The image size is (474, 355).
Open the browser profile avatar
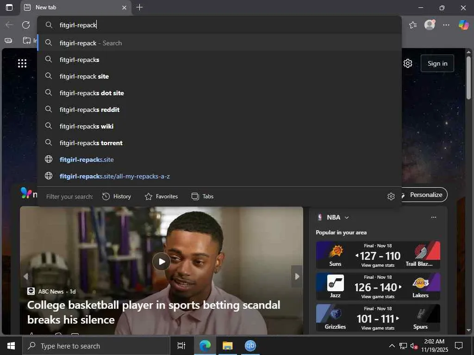[430, 24]
